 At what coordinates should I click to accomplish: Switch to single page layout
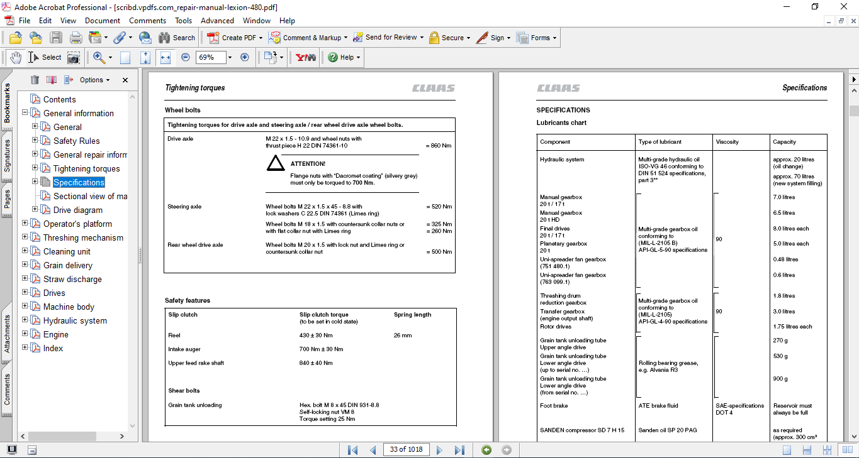coord(787,450)
